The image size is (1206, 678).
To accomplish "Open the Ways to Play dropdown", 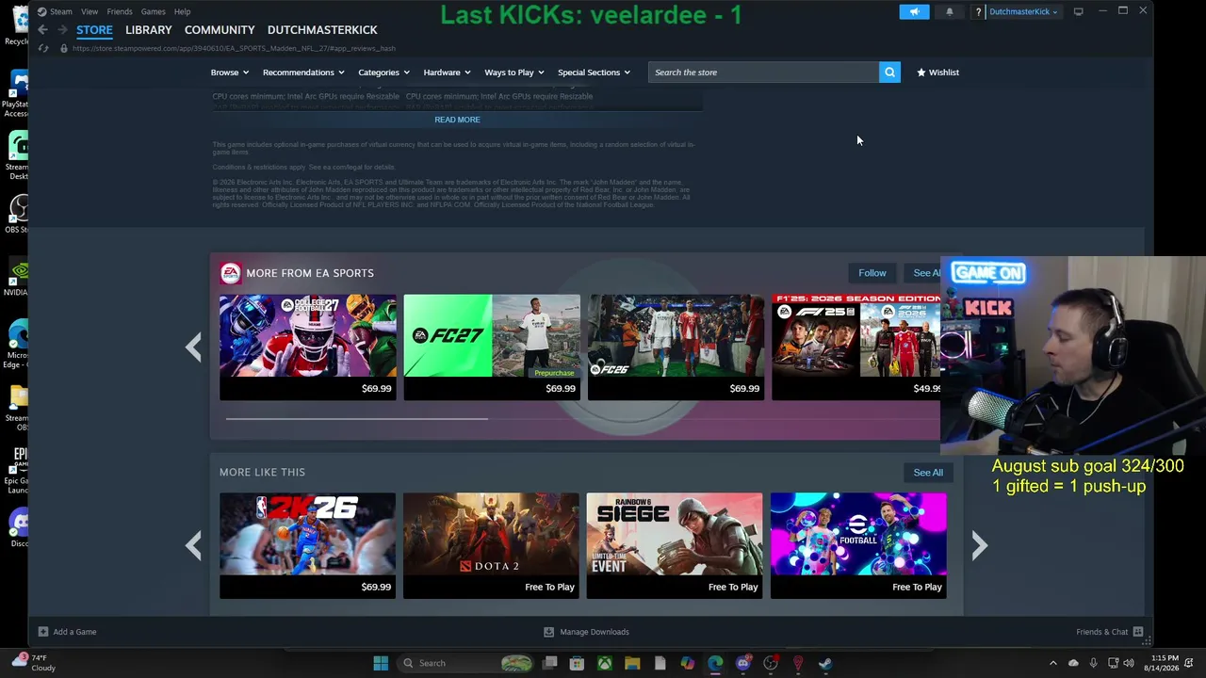I will point(514,73).
